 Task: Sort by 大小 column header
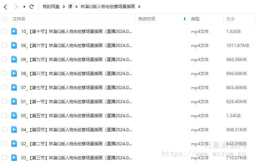pos(230,19)
